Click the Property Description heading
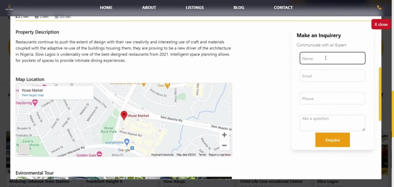 click(37, 32)
